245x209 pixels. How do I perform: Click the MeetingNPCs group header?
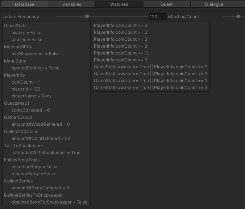pyautogui.click(x=18, y=47)
